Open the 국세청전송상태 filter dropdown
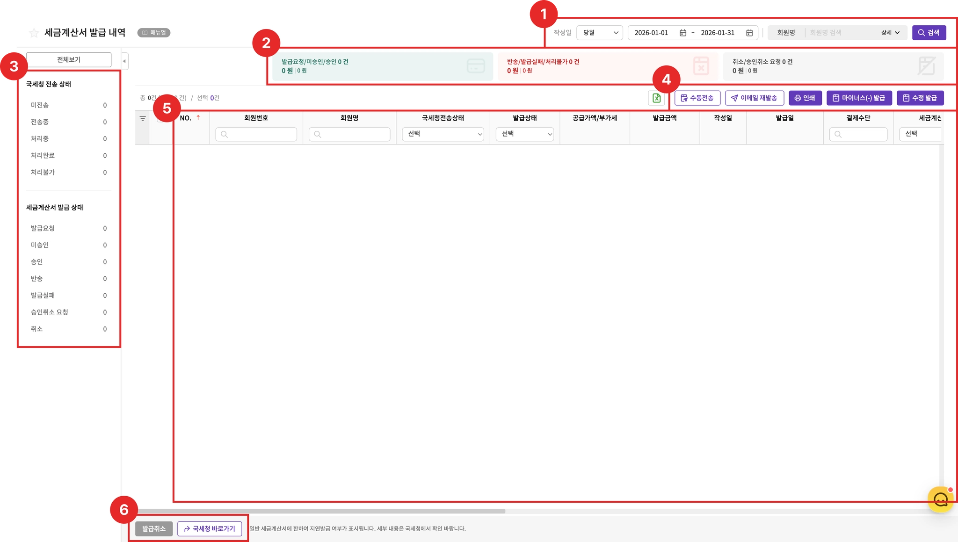This screenshot has width=958, height=542. pos(443,134)
